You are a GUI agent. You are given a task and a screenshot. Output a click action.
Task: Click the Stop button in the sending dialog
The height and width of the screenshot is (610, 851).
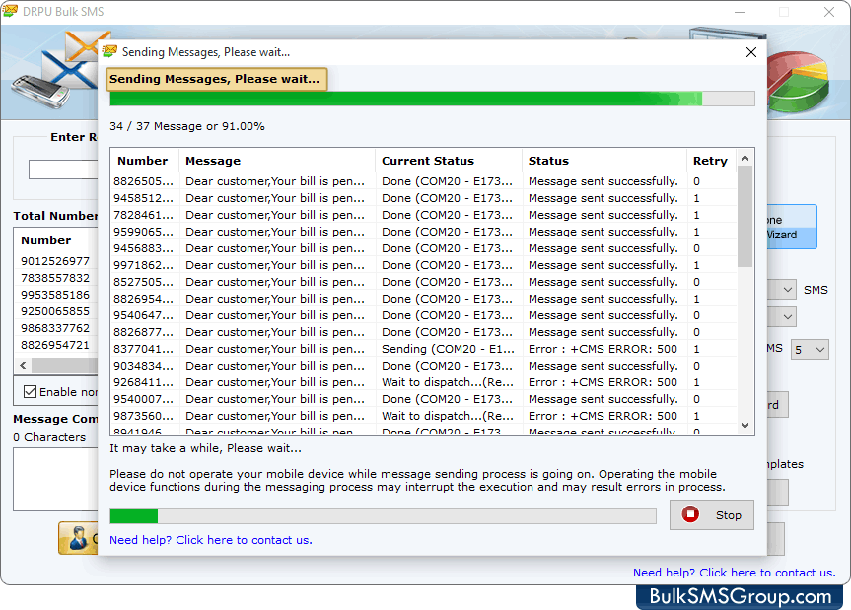[712, 514]
